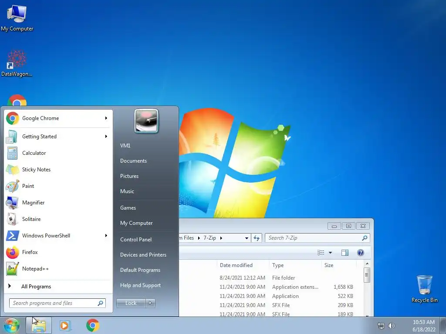Click the user account picture in Start menu
This screenshot has height=334, width=446.
[x=146, y=121]
